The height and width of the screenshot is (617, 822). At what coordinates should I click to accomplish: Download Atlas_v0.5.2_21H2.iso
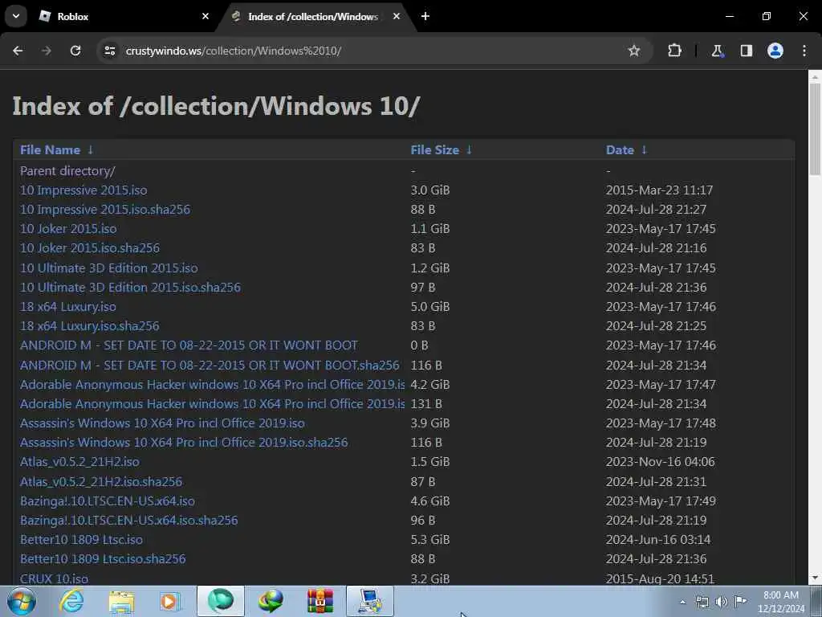pos(79,462)
